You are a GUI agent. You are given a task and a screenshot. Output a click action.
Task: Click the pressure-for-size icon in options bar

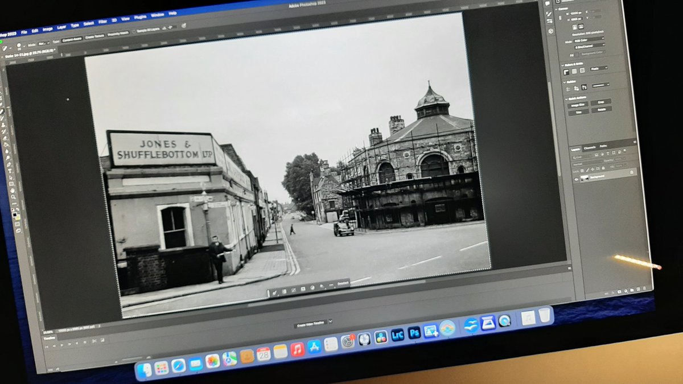coord(184,26)
